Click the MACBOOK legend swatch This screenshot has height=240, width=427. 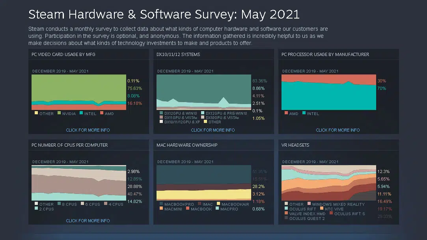pyautogui.click(x=188, y=208)
